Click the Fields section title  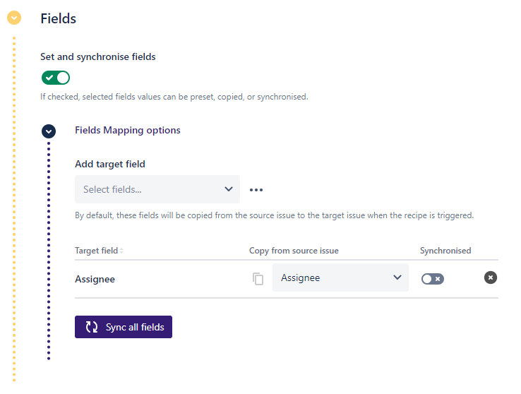pyautogui.click(x=59, y=19)
